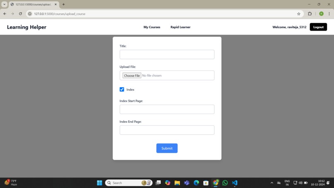Click the Welcome raviteja_5312 text
The width and height of the screenshot is (334, 188).
click(289, 27)
